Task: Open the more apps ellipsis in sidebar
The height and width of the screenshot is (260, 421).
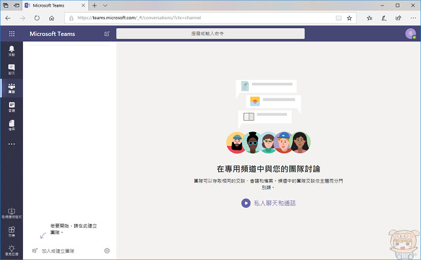Action: (x=11, y=144)
